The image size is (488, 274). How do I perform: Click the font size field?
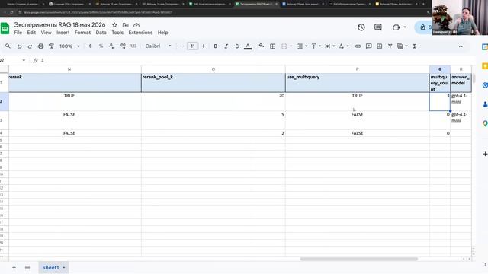[192, 46]
